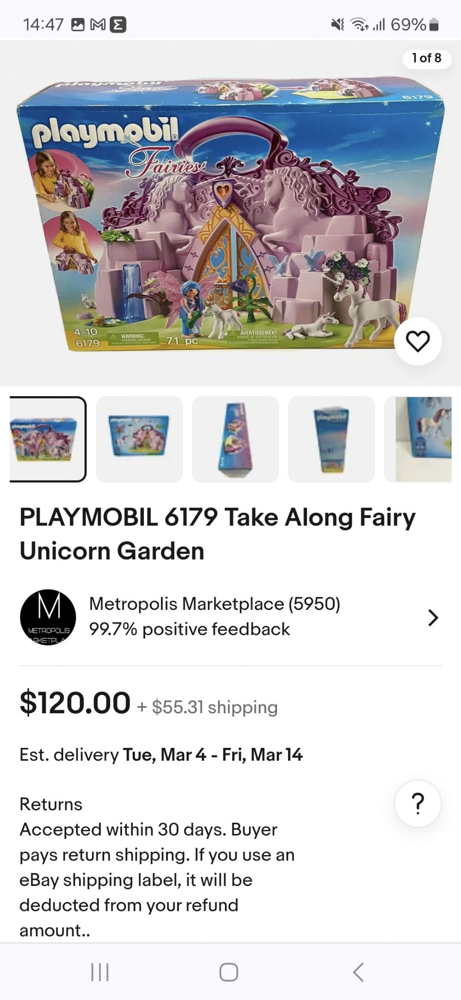This screenshot has width=461, height=1000.
Task: Tap the PLAYMOBIL 6179 listing title
Action: click(x=218, y=534)
